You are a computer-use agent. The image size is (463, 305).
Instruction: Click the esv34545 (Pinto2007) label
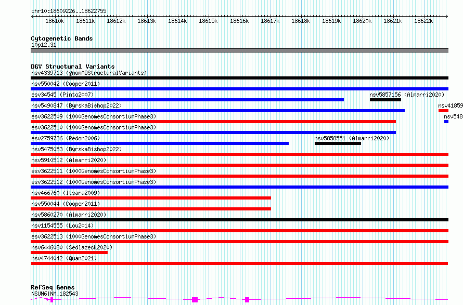pos(62,95)
